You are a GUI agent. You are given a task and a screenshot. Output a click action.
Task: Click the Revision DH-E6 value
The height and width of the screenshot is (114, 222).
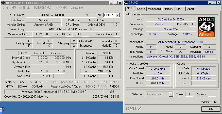[209, 52]
